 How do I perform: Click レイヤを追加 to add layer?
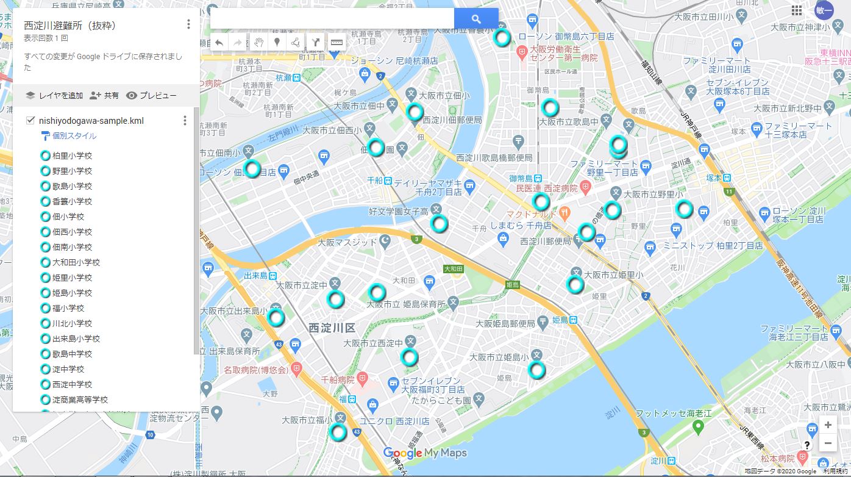[x=54, y=96]
